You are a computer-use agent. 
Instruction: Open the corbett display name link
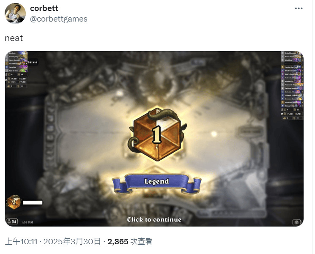click(44, 8)
